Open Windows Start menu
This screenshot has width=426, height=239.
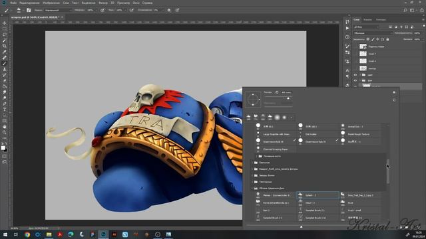tap(5, 234)
